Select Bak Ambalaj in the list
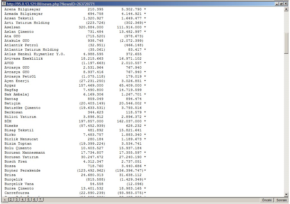 click(17, 95)
